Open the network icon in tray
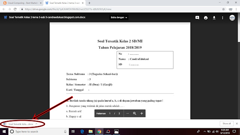This screenshot has height=135, width=240. click(x=213, y=132)
